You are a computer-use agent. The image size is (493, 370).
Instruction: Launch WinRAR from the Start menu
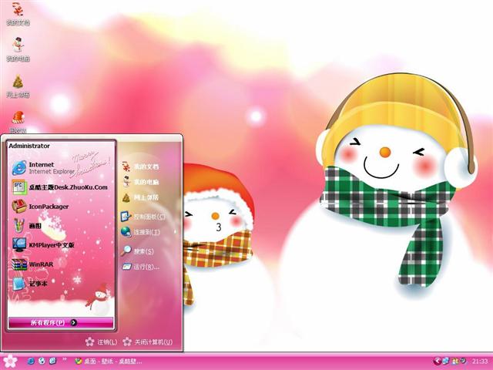(32, 264)
